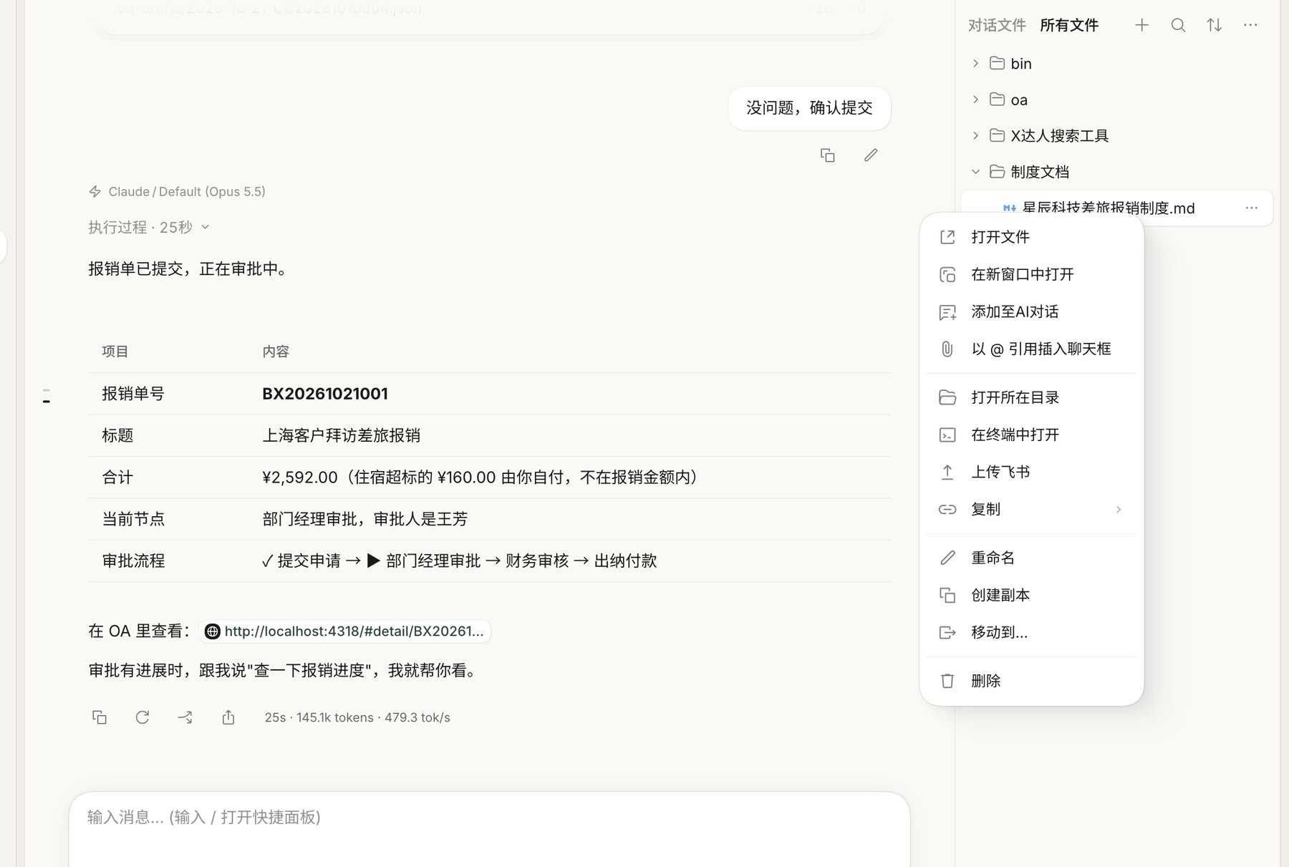Select 以 @ 引用插入聊天框 option
Image resolution: width=1289 pixels, height=867 pixels.
tap(1031, 349)
